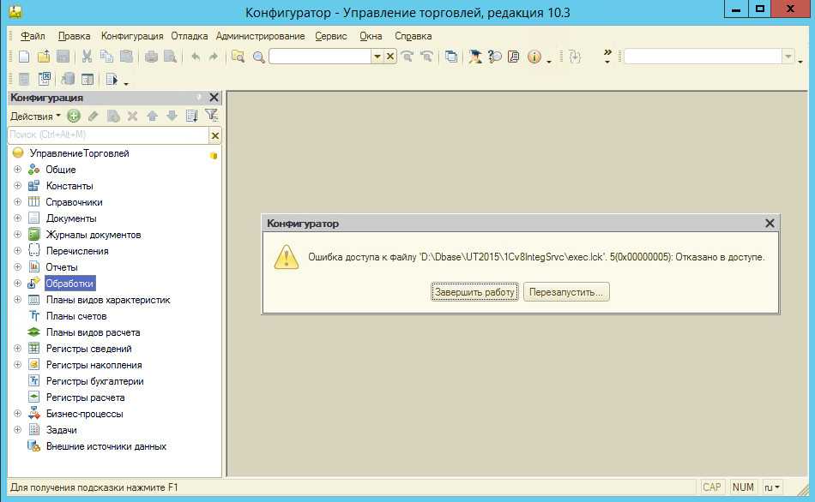Select Журналы документов in the tree
815x502 pixels.
(x=93, y=235)
